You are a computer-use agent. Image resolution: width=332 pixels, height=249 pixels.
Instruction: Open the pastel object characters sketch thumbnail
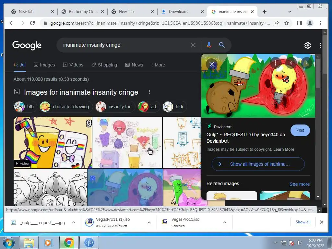127,143
